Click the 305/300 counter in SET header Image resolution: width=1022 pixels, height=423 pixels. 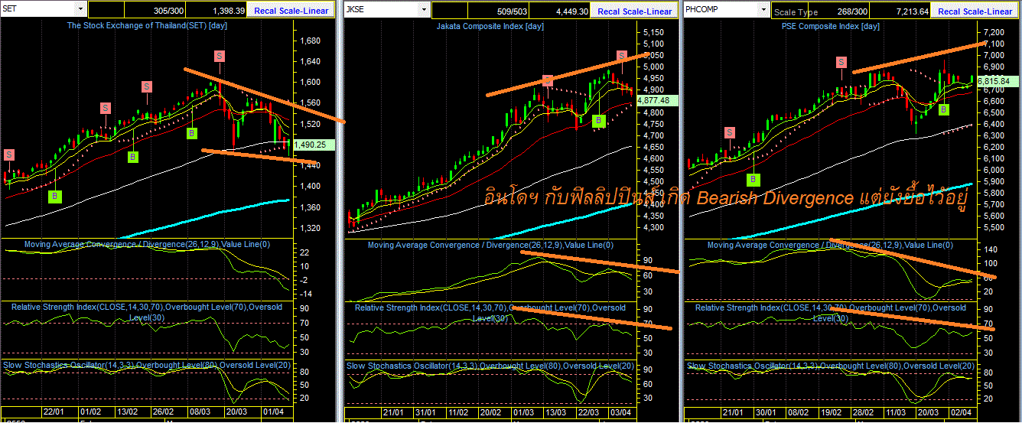pyautogui.click(x=168, y=11)
